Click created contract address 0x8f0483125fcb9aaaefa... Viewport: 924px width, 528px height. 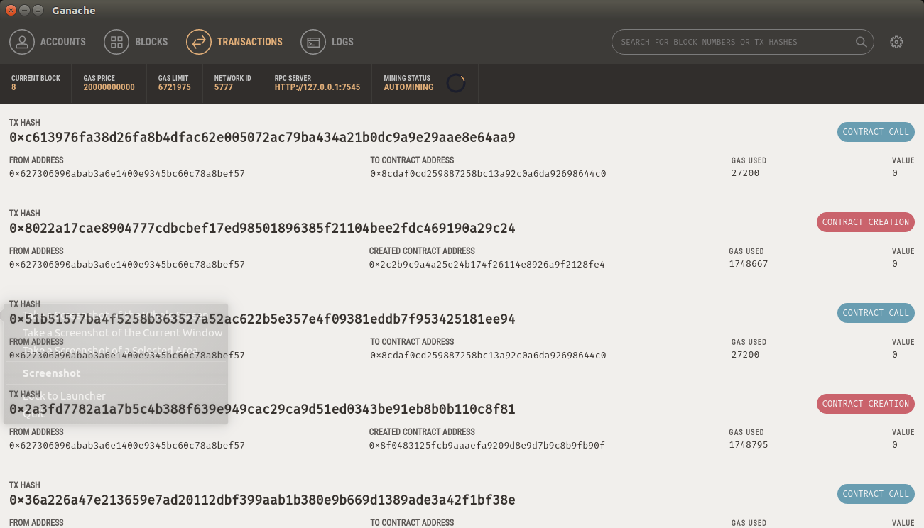(487, 446)
